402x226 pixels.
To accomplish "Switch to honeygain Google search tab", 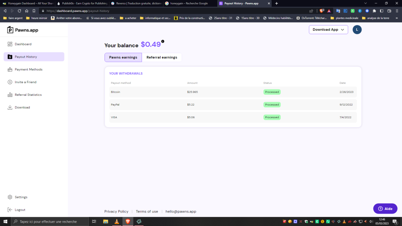I will point(190,3).
